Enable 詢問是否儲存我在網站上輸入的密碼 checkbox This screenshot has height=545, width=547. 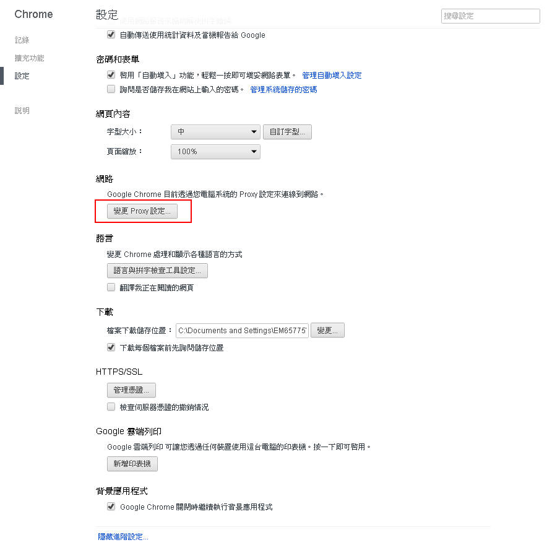(x=111, y=89)
